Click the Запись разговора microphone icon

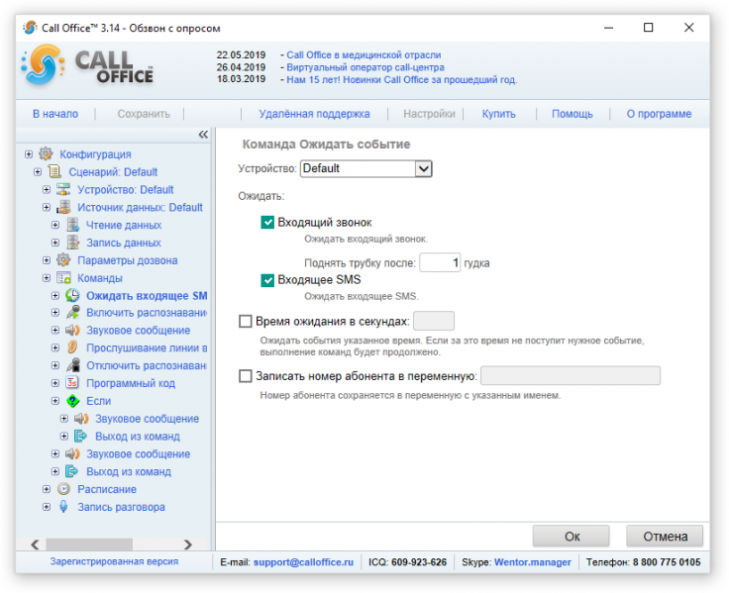click(63, 507)
